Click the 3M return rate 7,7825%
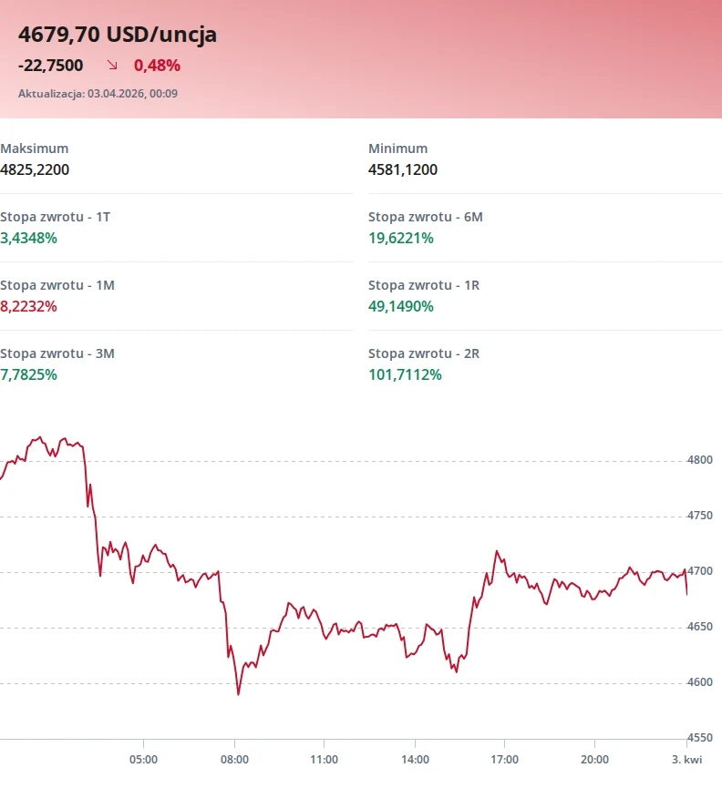The image size is (722, 788). coord(29,374)
